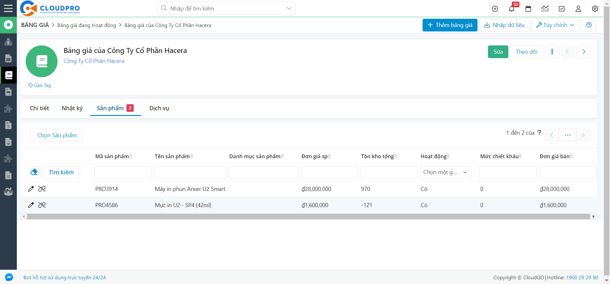Show total count question mark
This screenshot has height=284, width=610.
pos(539,133)
